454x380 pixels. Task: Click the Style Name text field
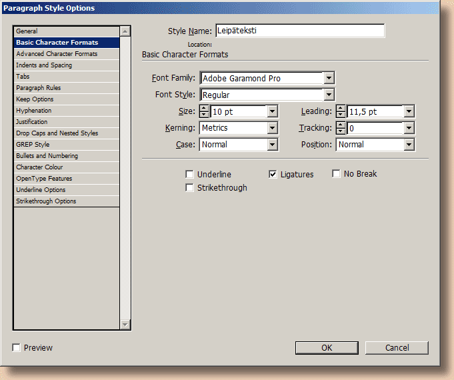click(300, 31)
